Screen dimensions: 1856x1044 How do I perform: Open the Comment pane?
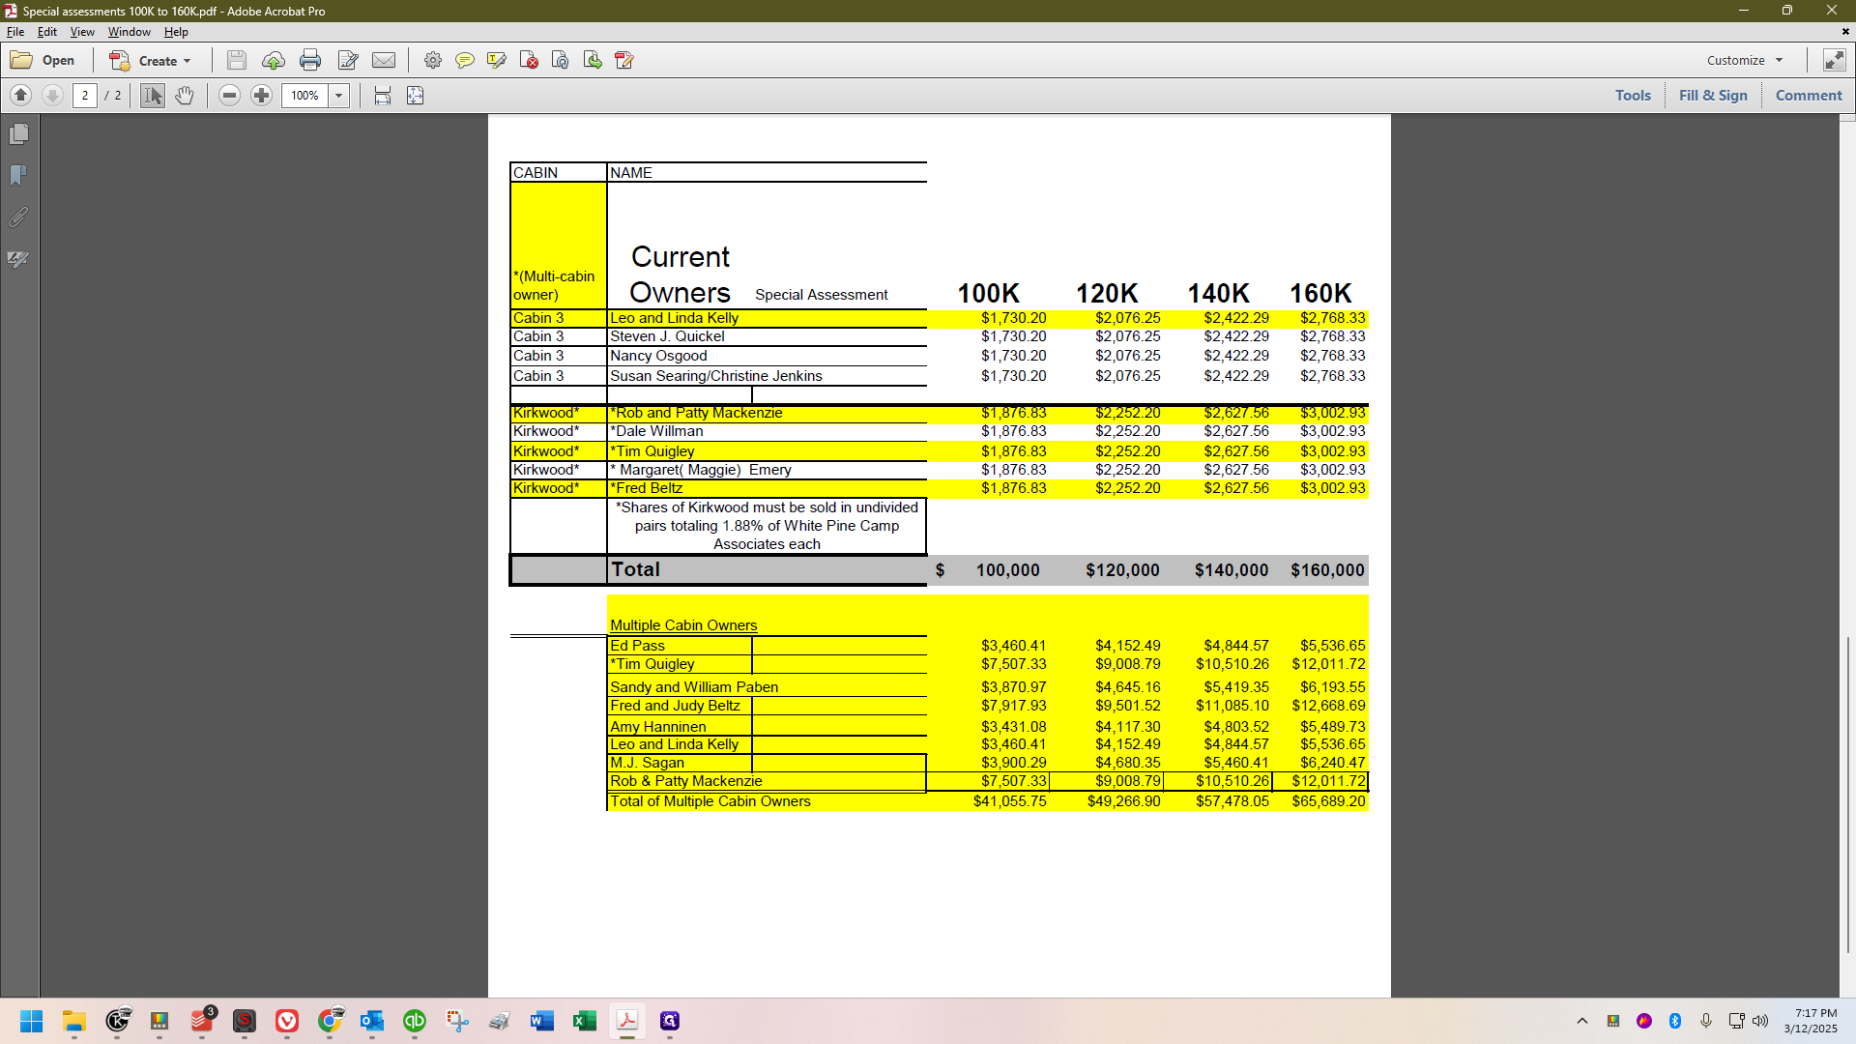pos(1809,96)
